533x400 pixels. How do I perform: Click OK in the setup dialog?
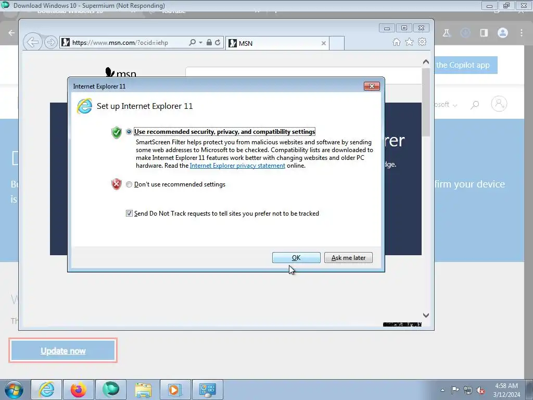coord(296,257)
